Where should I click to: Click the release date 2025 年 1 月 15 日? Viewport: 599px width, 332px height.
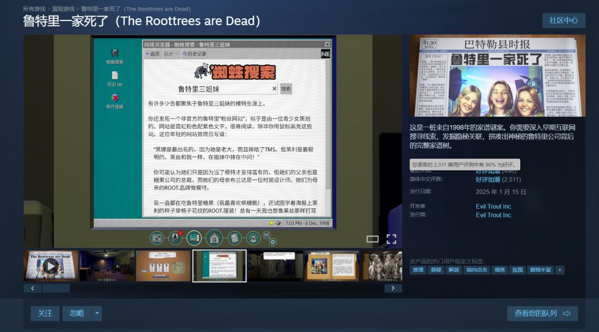[x=501, y=192]
